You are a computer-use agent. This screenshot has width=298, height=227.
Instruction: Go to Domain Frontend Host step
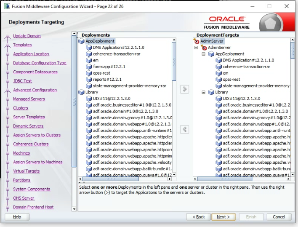(x=33, y=207)
